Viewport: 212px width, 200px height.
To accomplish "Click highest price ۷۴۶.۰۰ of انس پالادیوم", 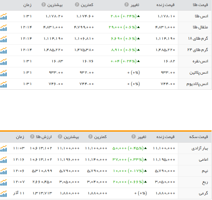I will pos(56,84).
